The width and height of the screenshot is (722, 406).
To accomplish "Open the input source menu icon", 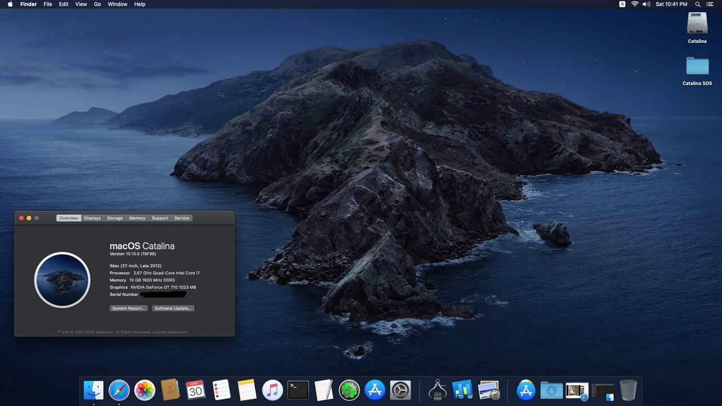I will pos(622,4).
